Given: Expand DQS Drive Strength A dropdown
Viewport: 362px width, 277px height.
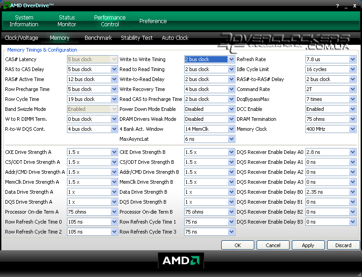Looking at the screenshot, I should point(114,202).
